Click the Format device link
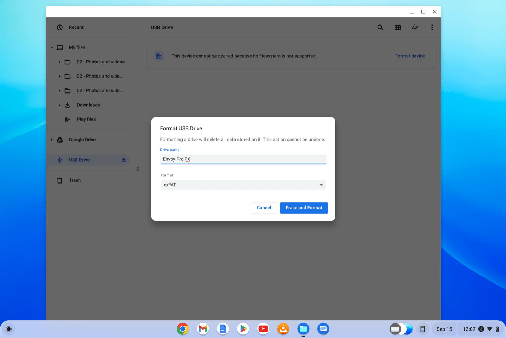Viewport: 506px width, 338px height. coord(410,56)
